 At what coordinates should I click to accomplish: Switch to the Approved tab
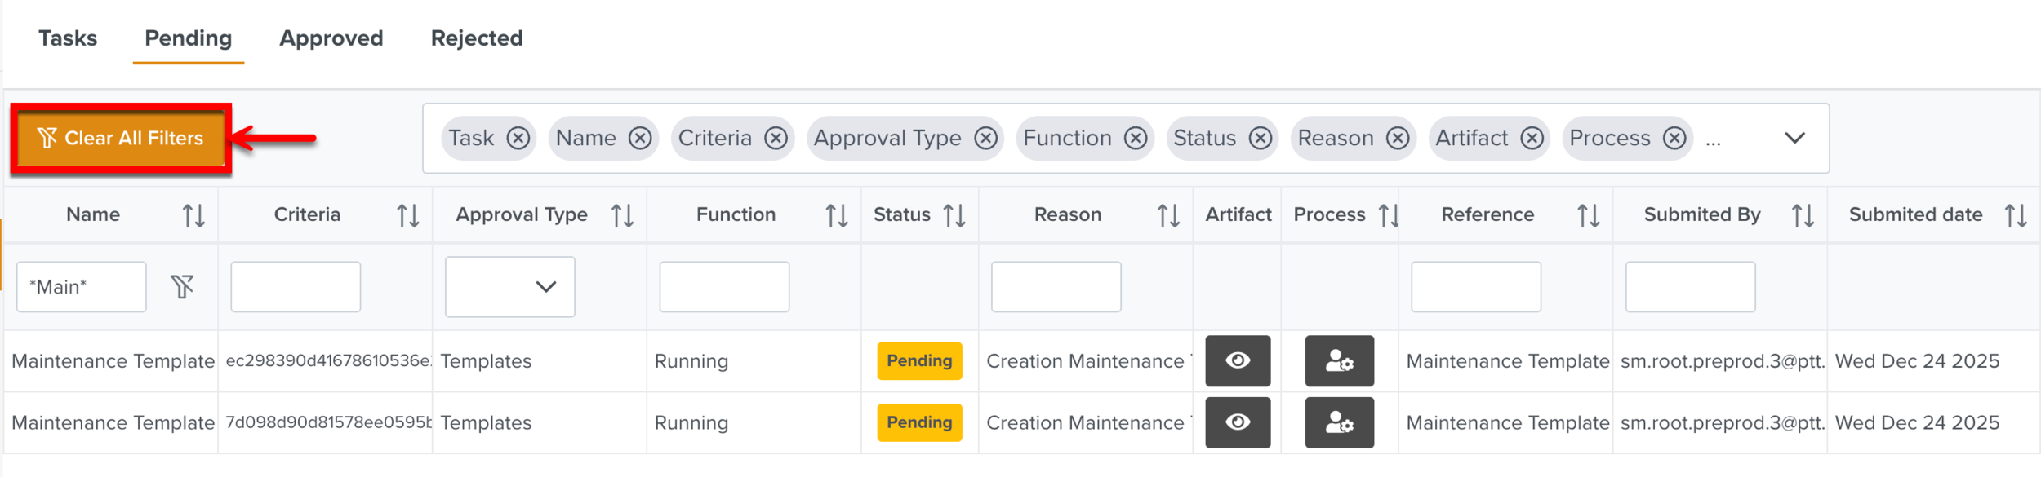331,38
